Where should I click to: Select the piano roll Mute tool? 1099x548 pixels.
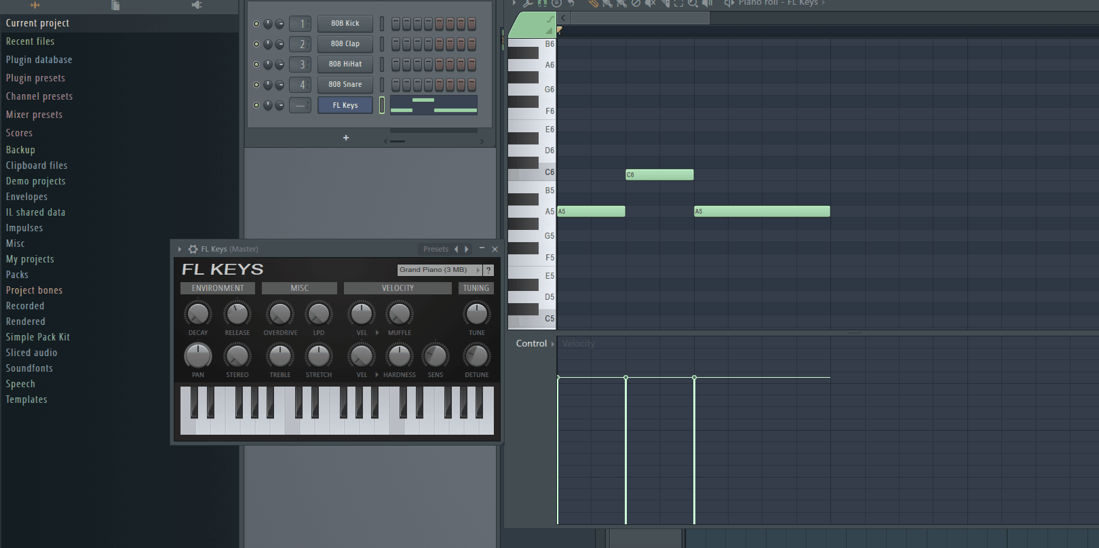point(650,3)
